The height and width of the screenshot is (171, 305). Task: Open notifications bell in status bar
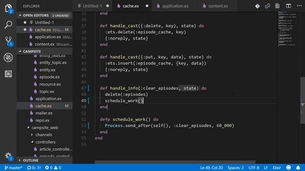[x=298, y=168]
